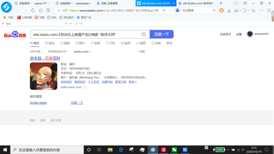
Task: Switch to the 实验报告一 - ppsuc177 tab
Action: click(33, 3)
